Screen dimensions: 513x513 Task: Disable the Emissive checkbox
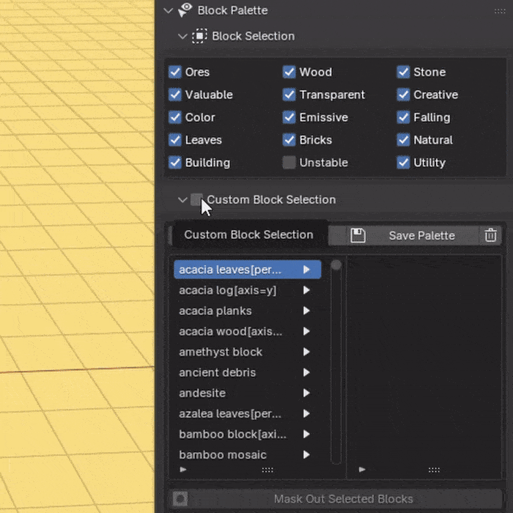tap(289, 117)
